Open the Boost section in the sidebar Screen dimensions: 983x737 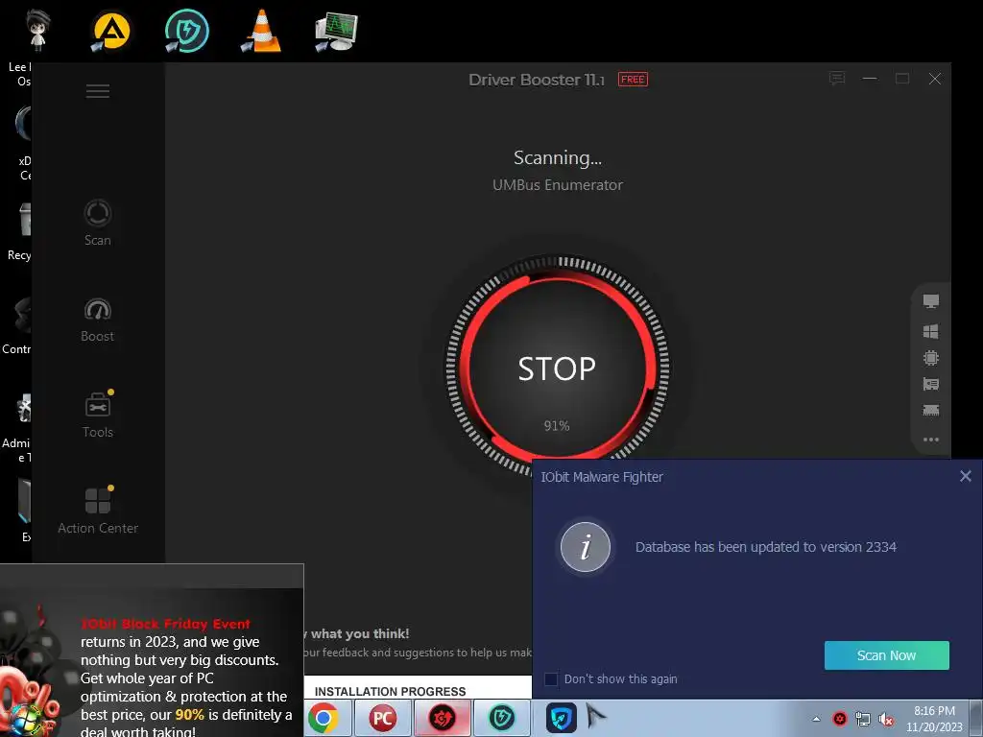(98, 320)
